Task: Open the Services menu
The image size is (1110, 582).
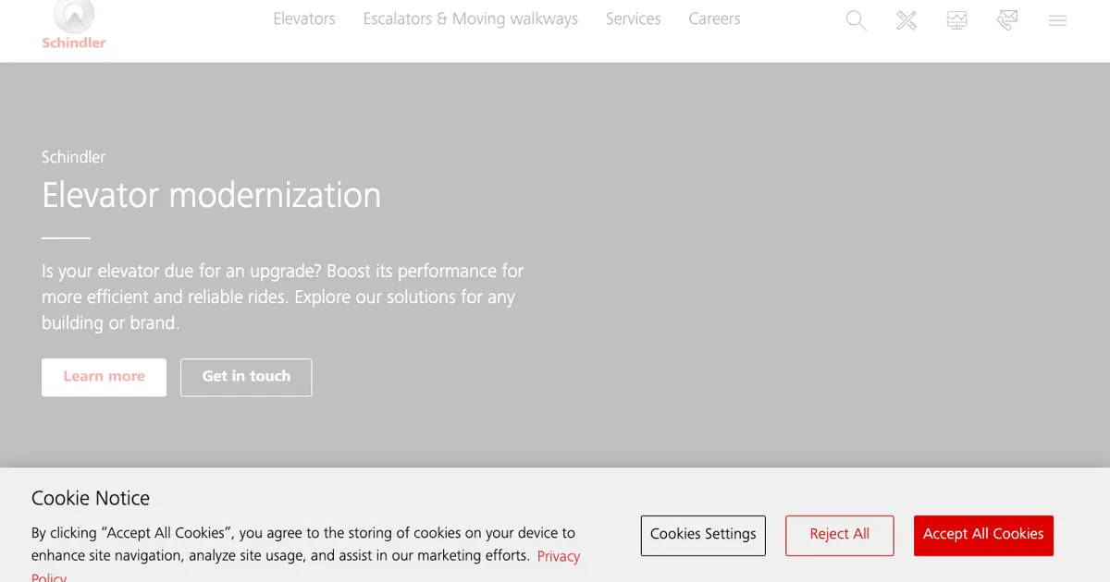Action: tap(634, 18)
